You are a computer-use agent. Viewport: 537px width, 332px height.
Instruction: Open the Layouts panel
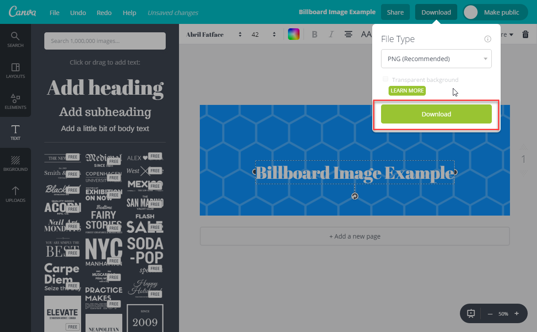(x=15, y=70)
